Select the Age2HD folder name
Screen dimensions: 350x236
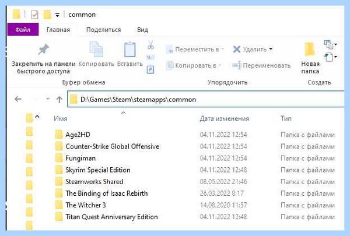click(x=78, y=135)
